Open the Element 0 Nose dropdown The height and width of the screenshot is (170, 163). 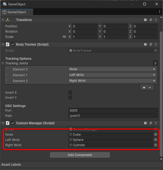[x=112, y=69]
